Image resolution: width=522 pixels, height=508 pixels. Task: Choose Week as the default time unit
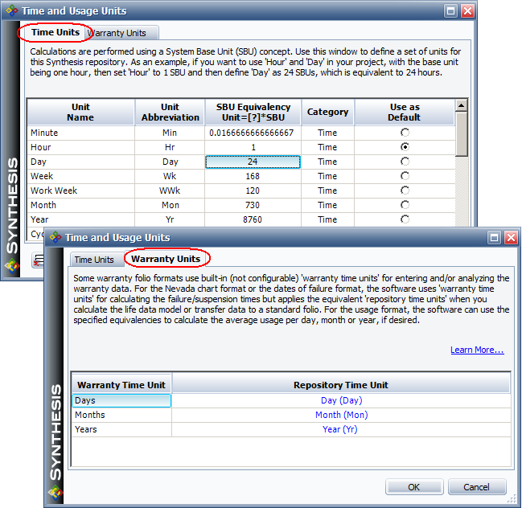point(405,176)
